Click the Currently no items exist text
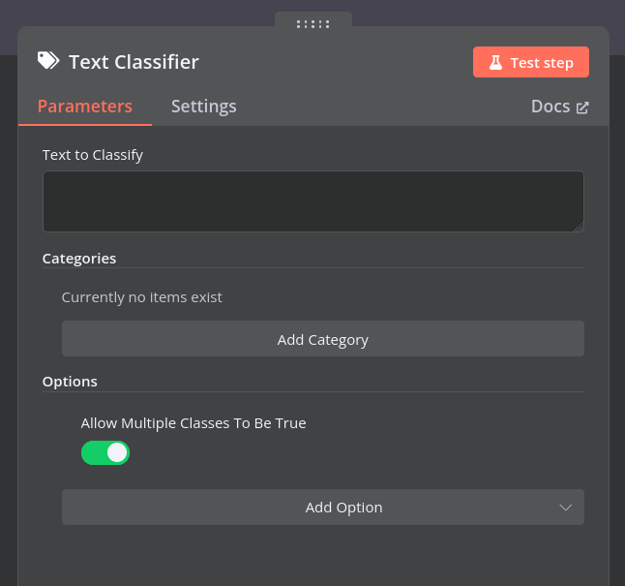 coord(142,297)
